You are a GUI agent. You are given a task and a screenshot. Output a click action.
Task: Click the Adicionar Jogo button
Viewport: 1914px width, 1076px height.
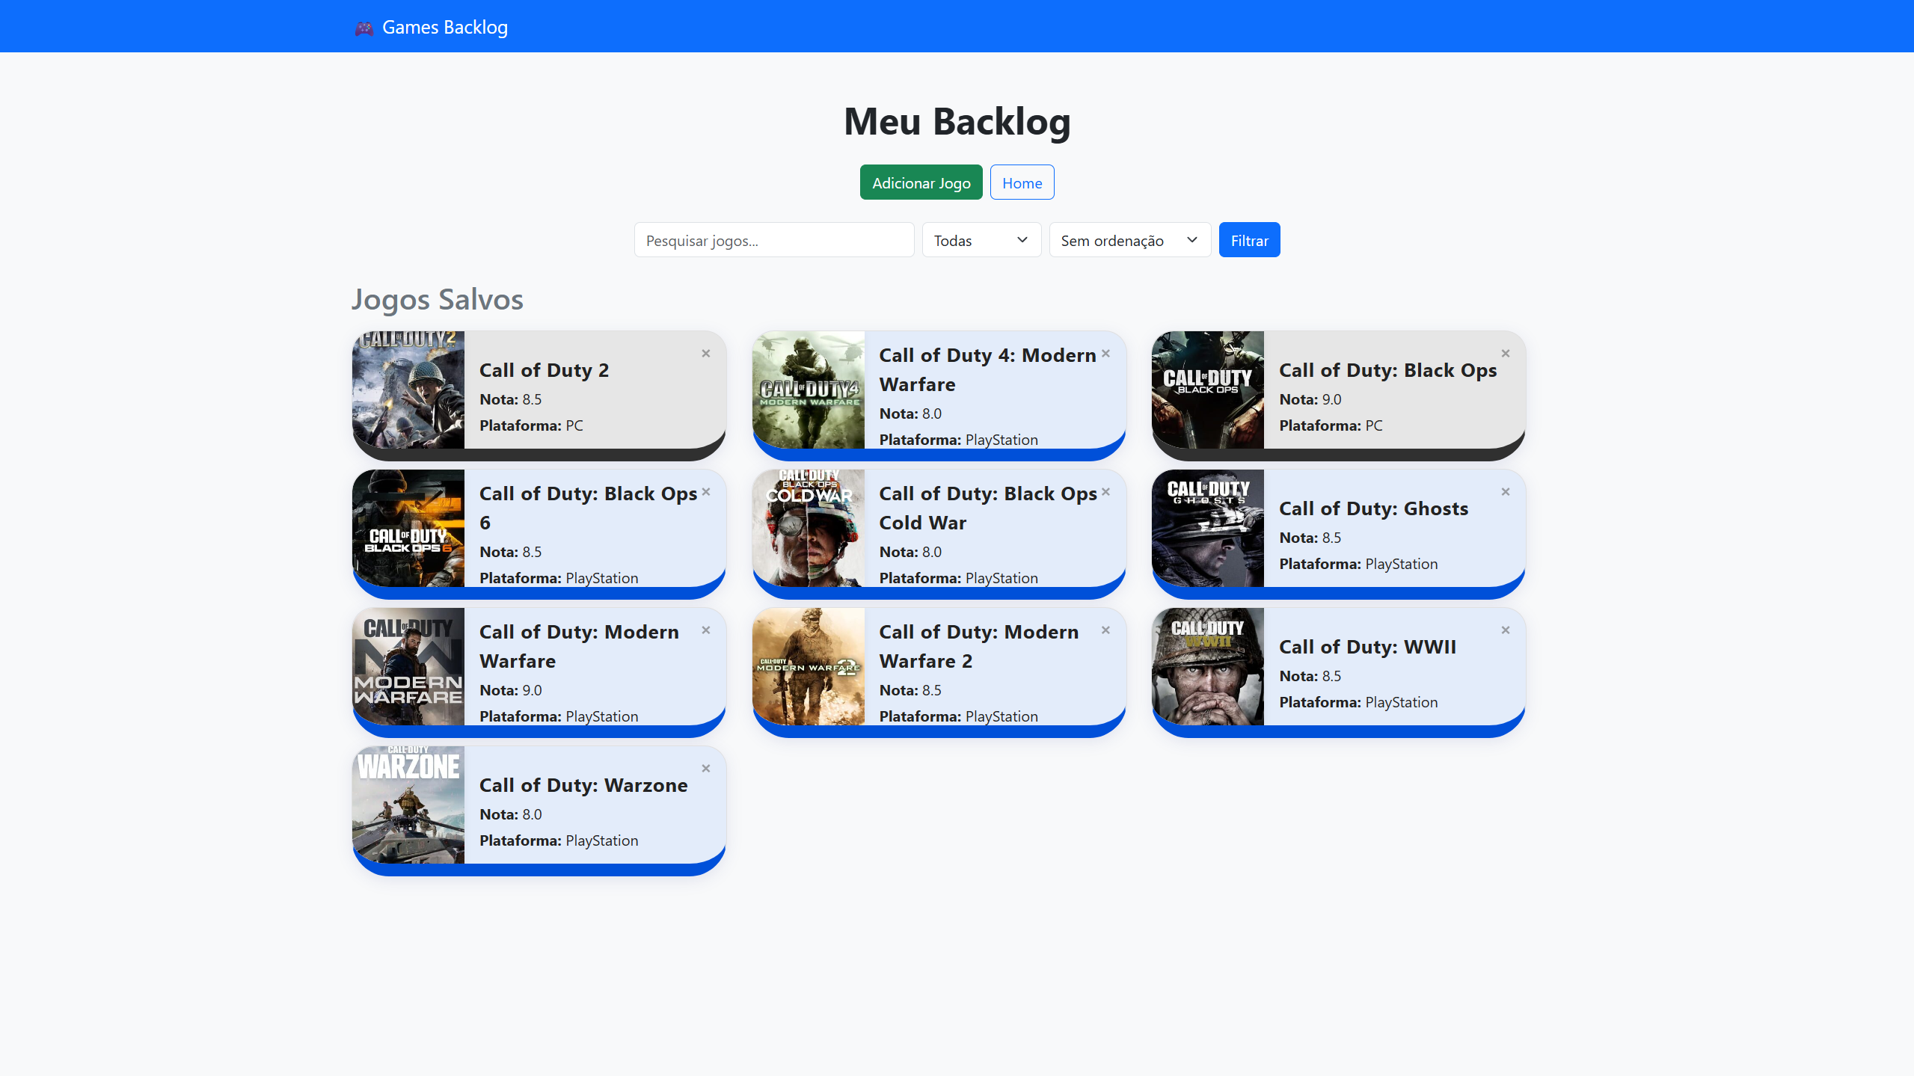point(921,182)
